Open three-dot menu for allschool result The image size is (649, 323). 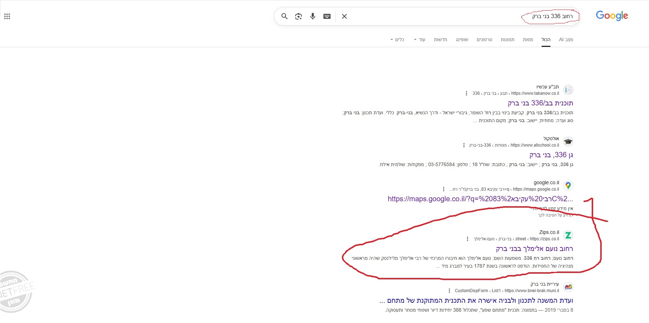464,145
